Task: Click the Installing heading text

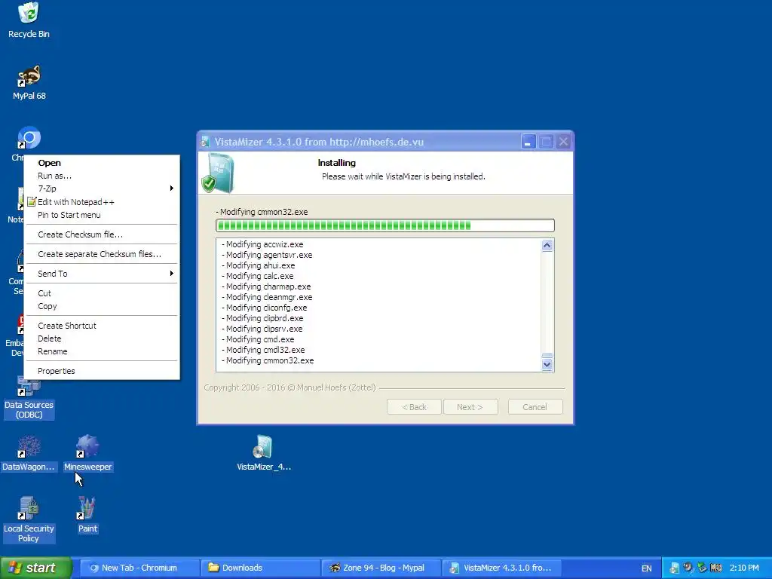Action: (x=337, y=163)
